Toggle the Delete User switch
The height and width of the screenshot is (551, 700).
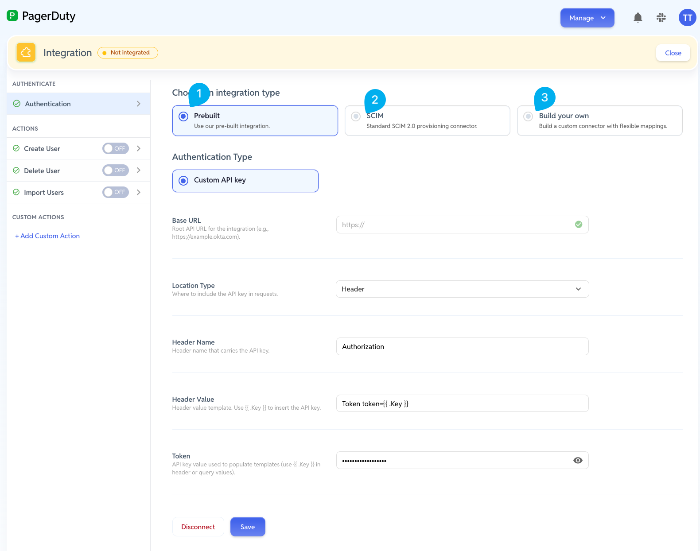point(116,170)
